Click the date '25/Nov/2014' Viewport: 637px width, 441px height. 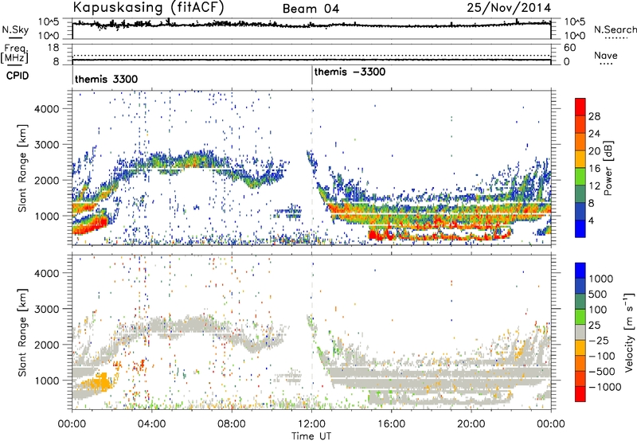pyautogui.click(x=509, y=8)
